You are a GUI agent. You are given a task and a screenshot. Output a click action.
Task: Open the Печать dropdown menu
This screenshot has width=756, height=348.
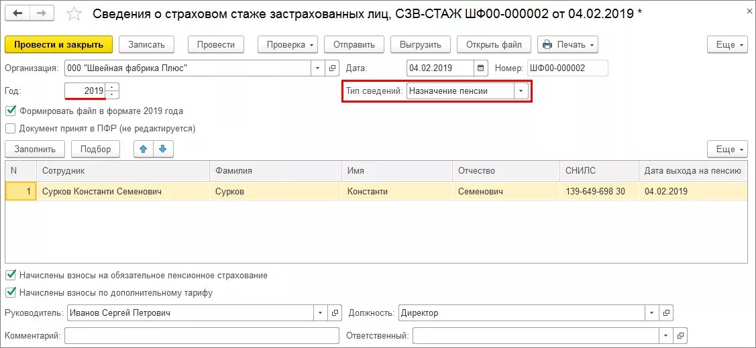click(568, 45)
